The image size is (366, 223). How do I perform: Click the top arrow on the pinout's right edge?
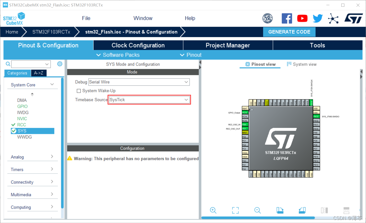361,71
